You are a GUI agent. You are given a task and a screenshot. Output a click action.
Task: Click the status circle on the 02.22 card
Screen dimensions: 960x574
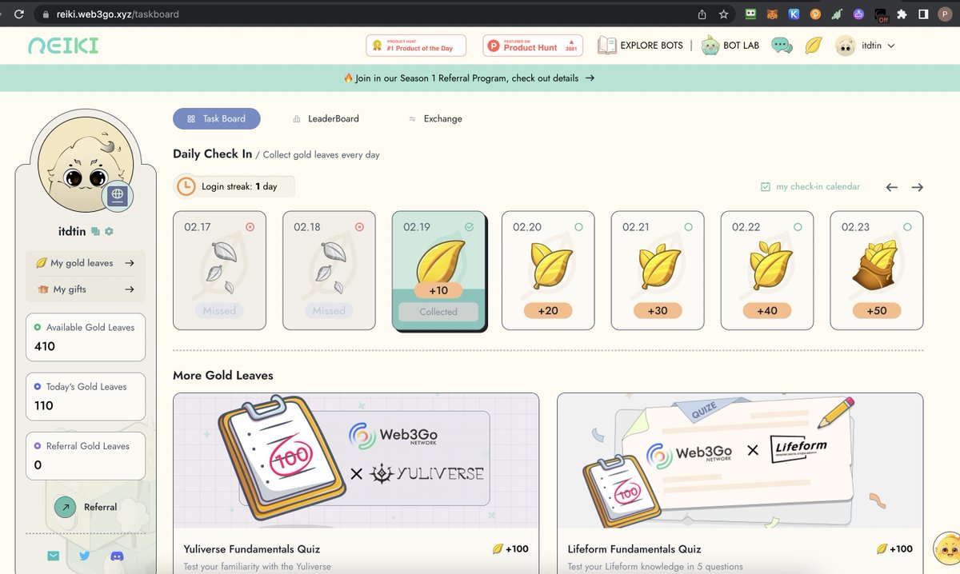[798, 227]
